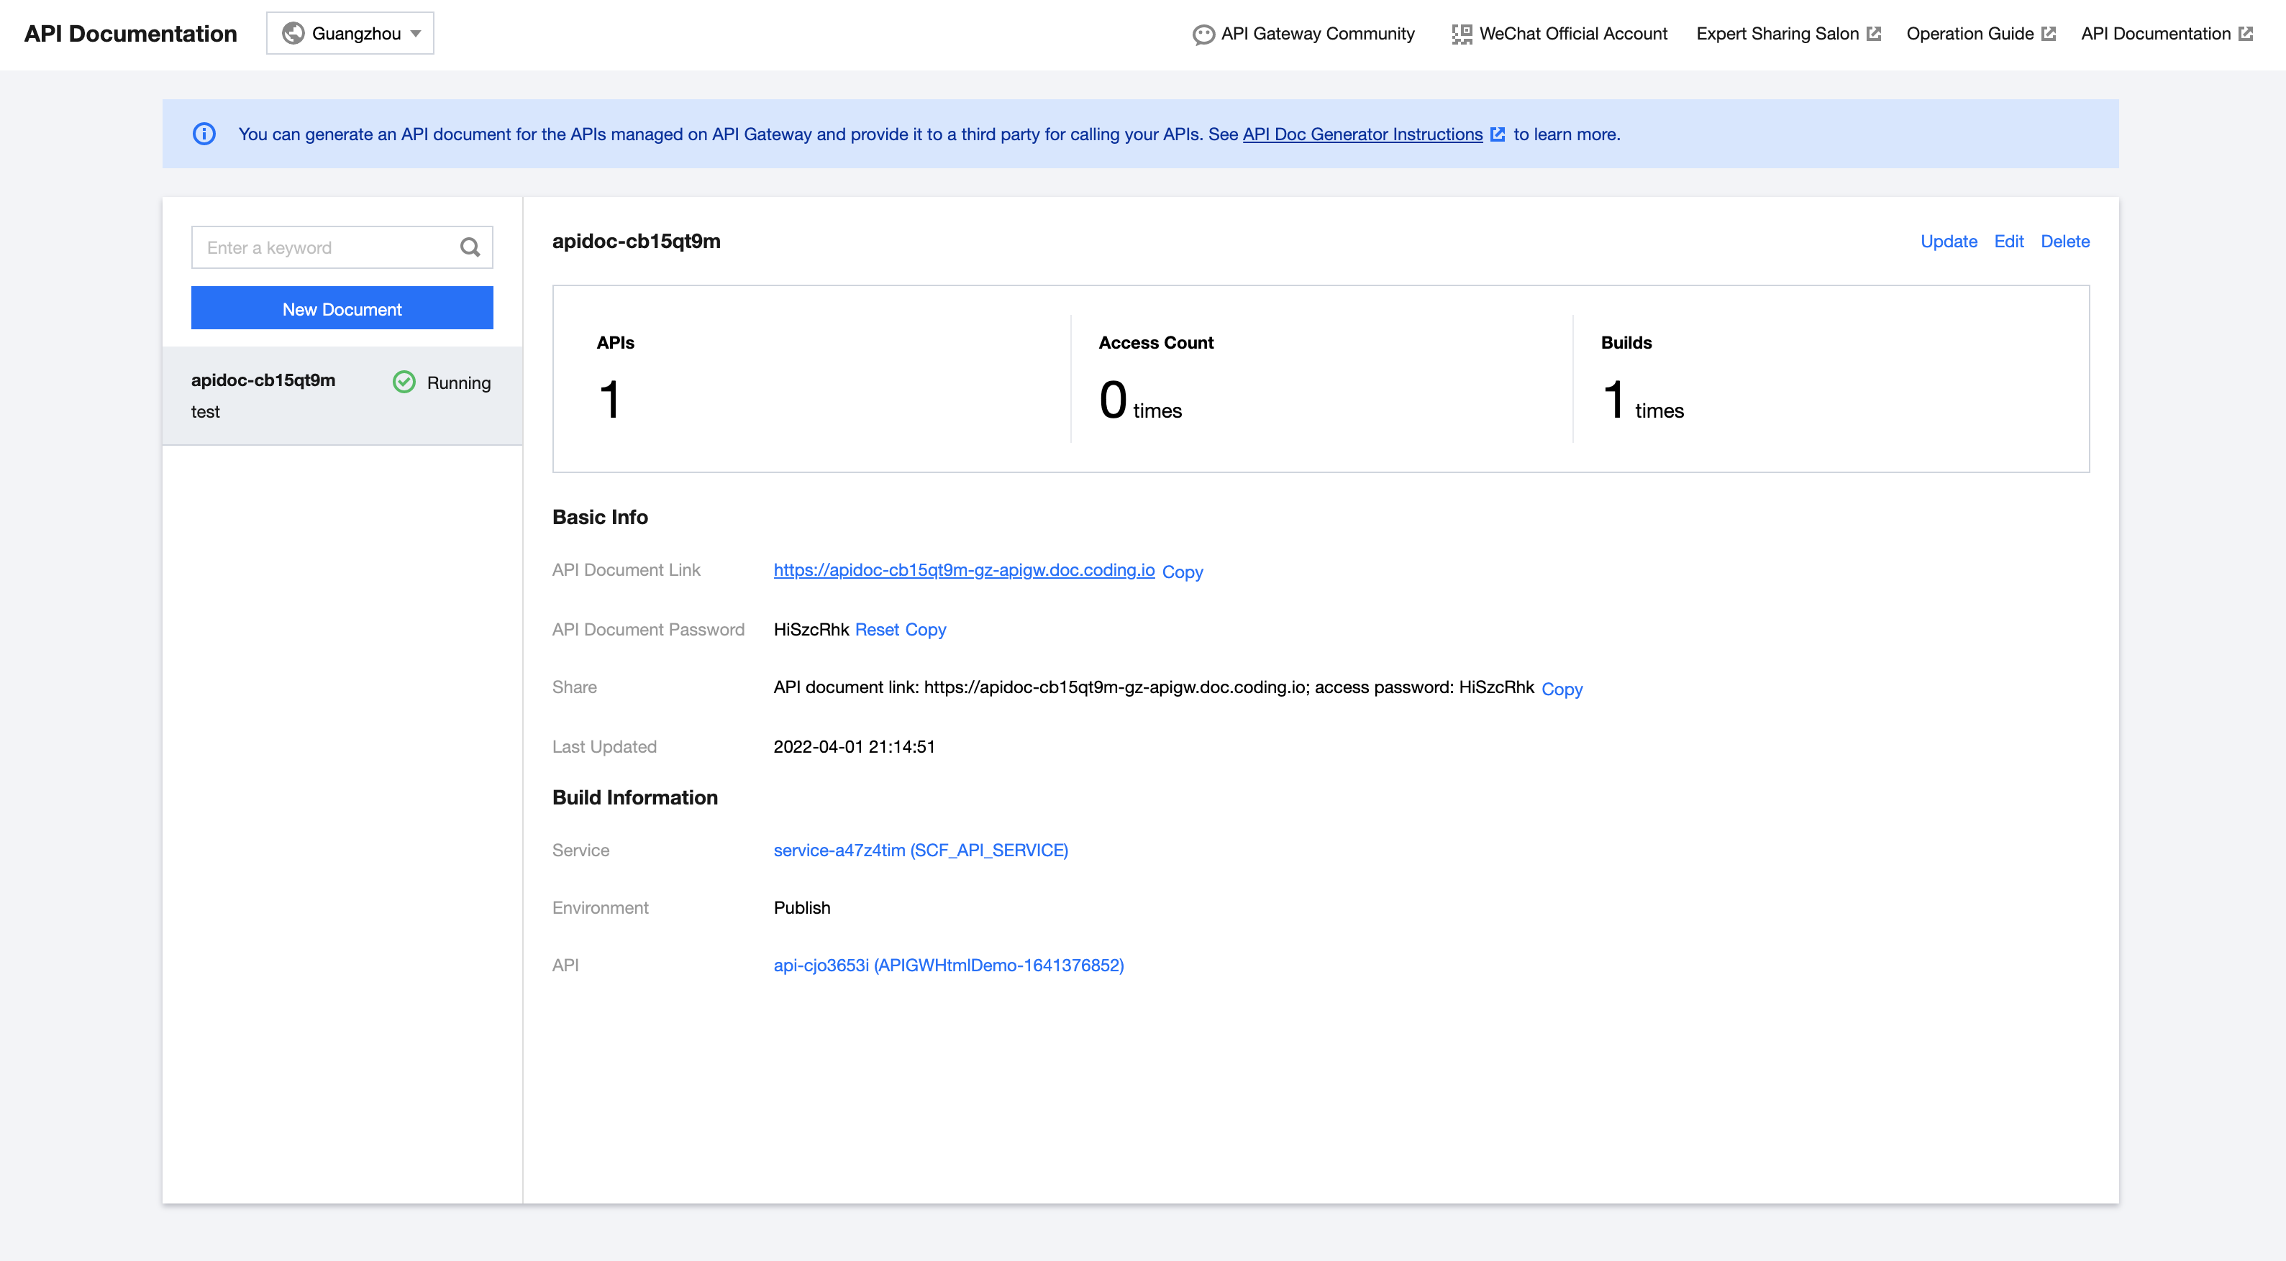Open service-a47z4tim service link

tap(920, 850)
